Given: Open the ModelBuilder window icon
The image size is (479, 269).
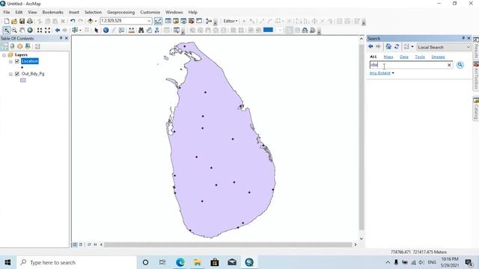Looking at the screenshot, I should point(209,21).
